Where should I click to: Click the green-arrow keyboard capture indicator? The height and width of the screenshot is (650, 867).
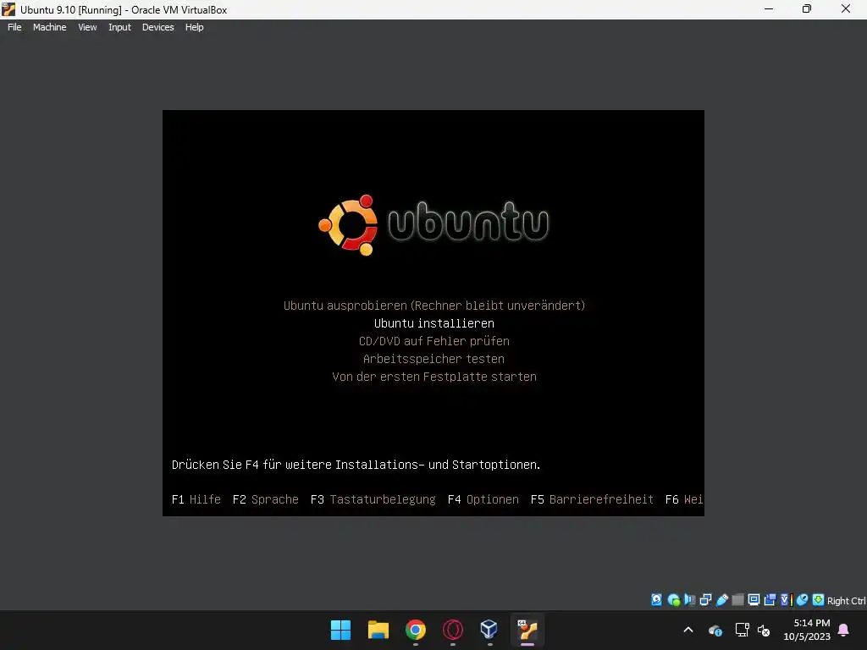point(819,600)
